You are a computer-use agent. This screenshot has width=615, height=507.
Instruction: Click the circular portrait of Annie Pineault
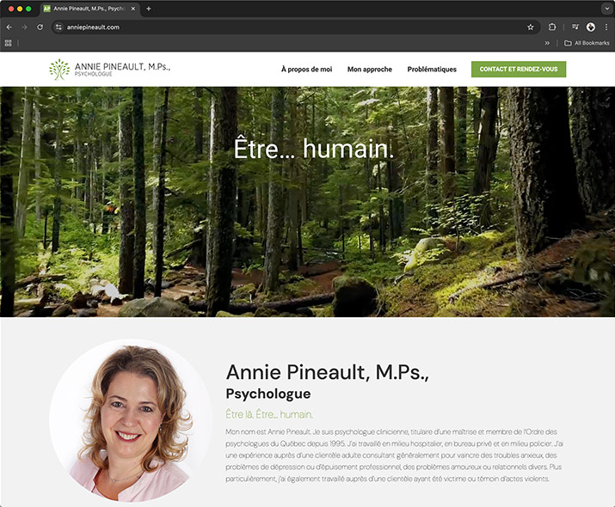coord(131,420)
